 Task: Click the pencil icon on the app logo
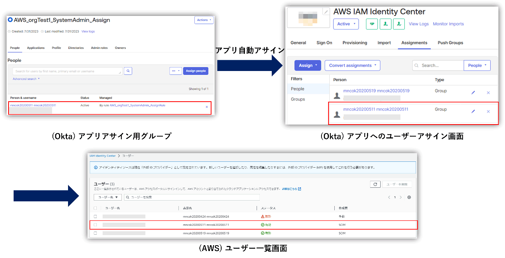(326, 12)
